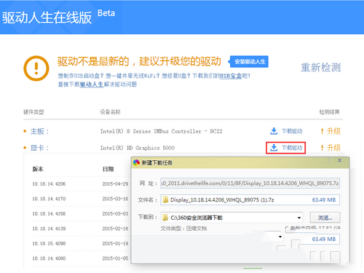Select the 主板 hardware category
Screen dimensions: 364x273
coord(39,131)
